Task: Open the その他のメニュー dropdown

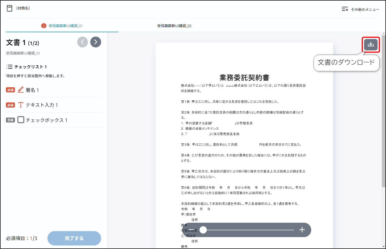Action: (x=360, y=9)
